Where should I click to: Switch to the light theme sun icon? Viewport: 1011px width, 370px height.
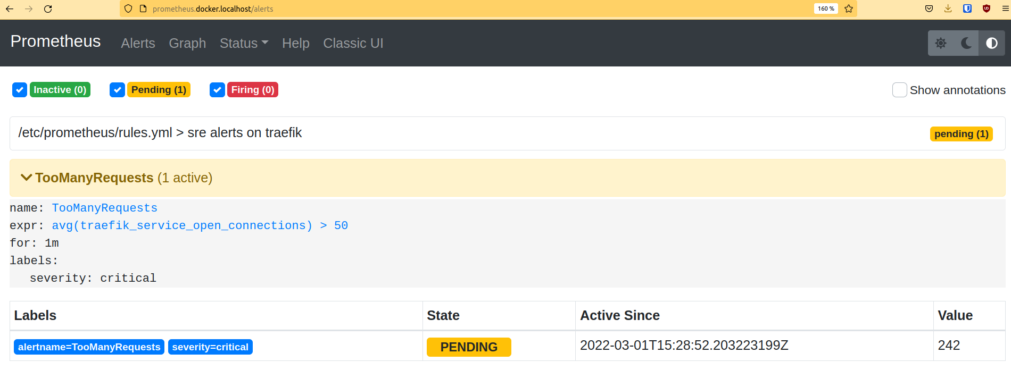pos(941,43)
